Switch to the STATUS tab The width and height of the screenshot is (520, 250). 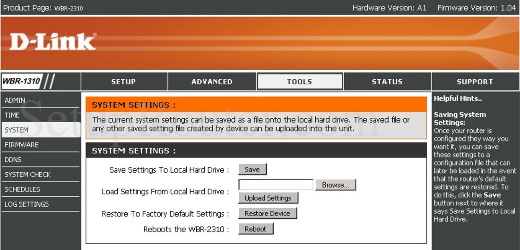[x=387, y=82]
